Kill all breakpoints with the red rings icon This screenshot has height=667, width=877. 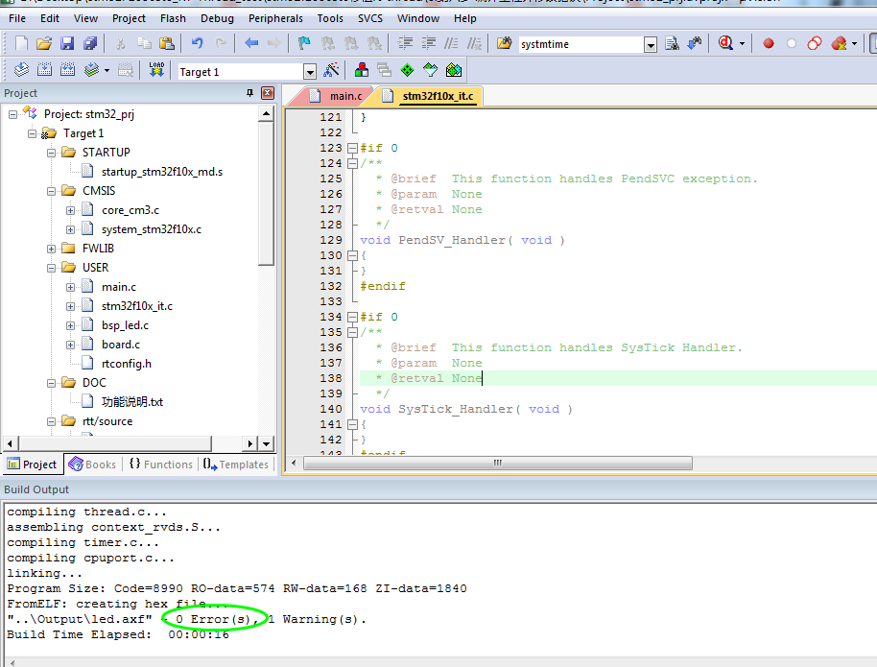pos(815,43)
